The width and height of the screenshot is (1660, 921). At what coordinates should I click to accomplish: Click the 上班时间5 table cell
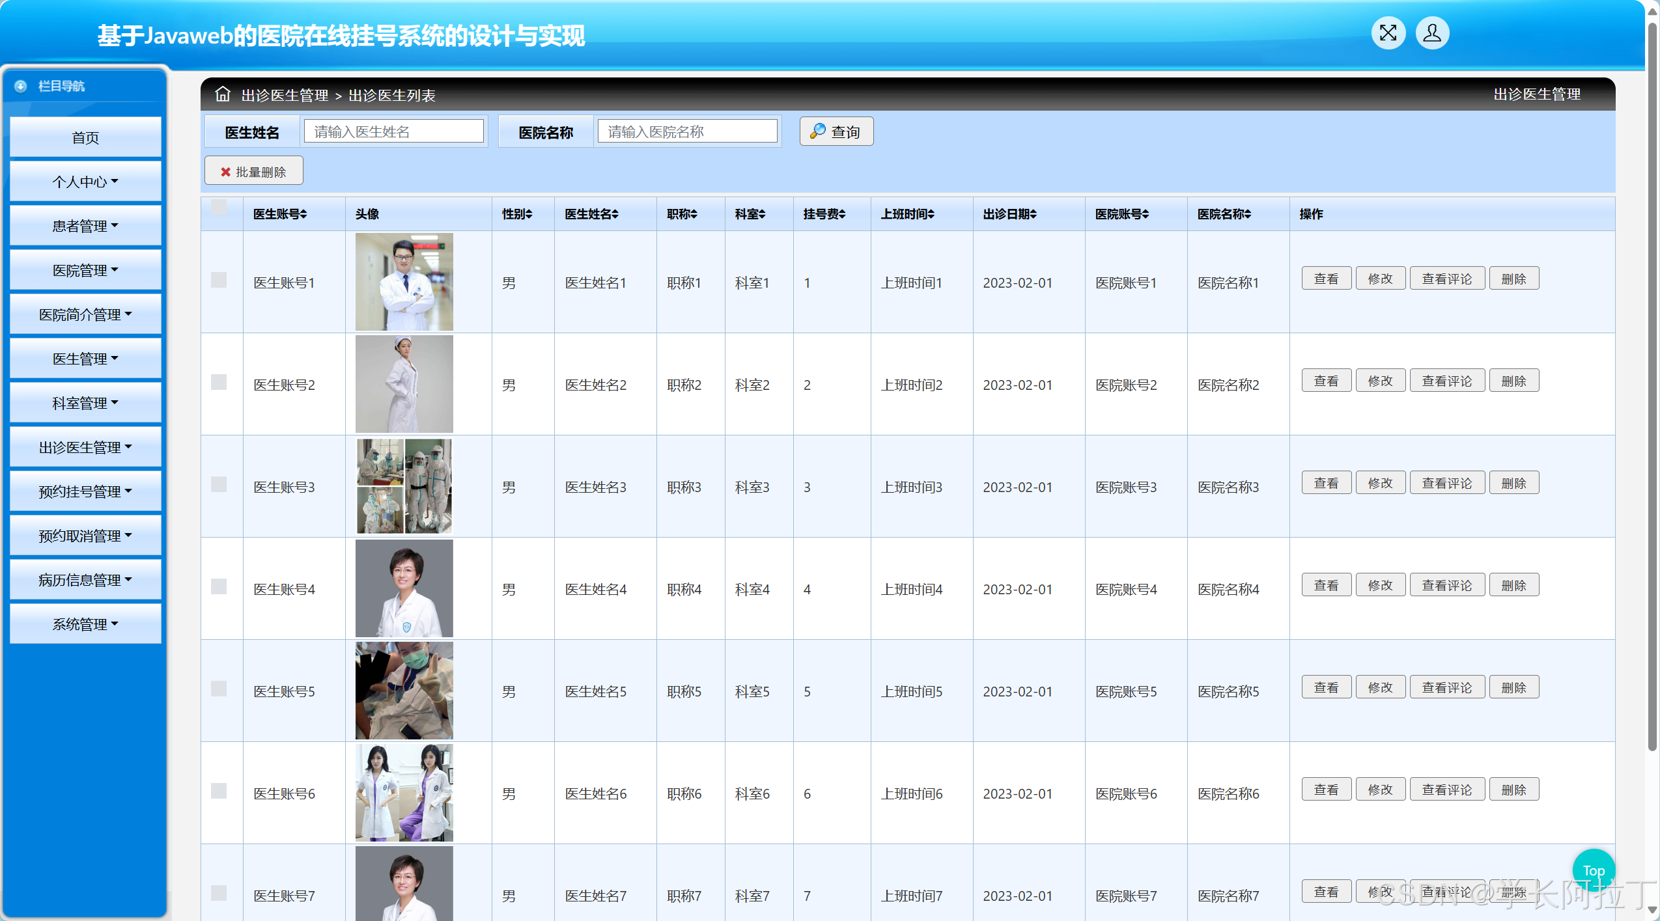921,691
